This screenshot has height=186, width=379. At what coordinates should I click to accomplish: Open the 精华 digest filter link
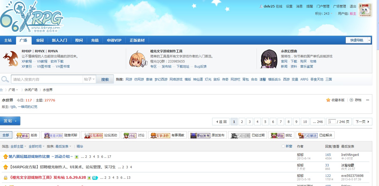80,147
